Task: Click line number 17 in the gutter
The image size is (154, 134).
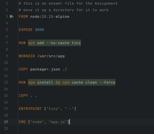Action: 6,109
